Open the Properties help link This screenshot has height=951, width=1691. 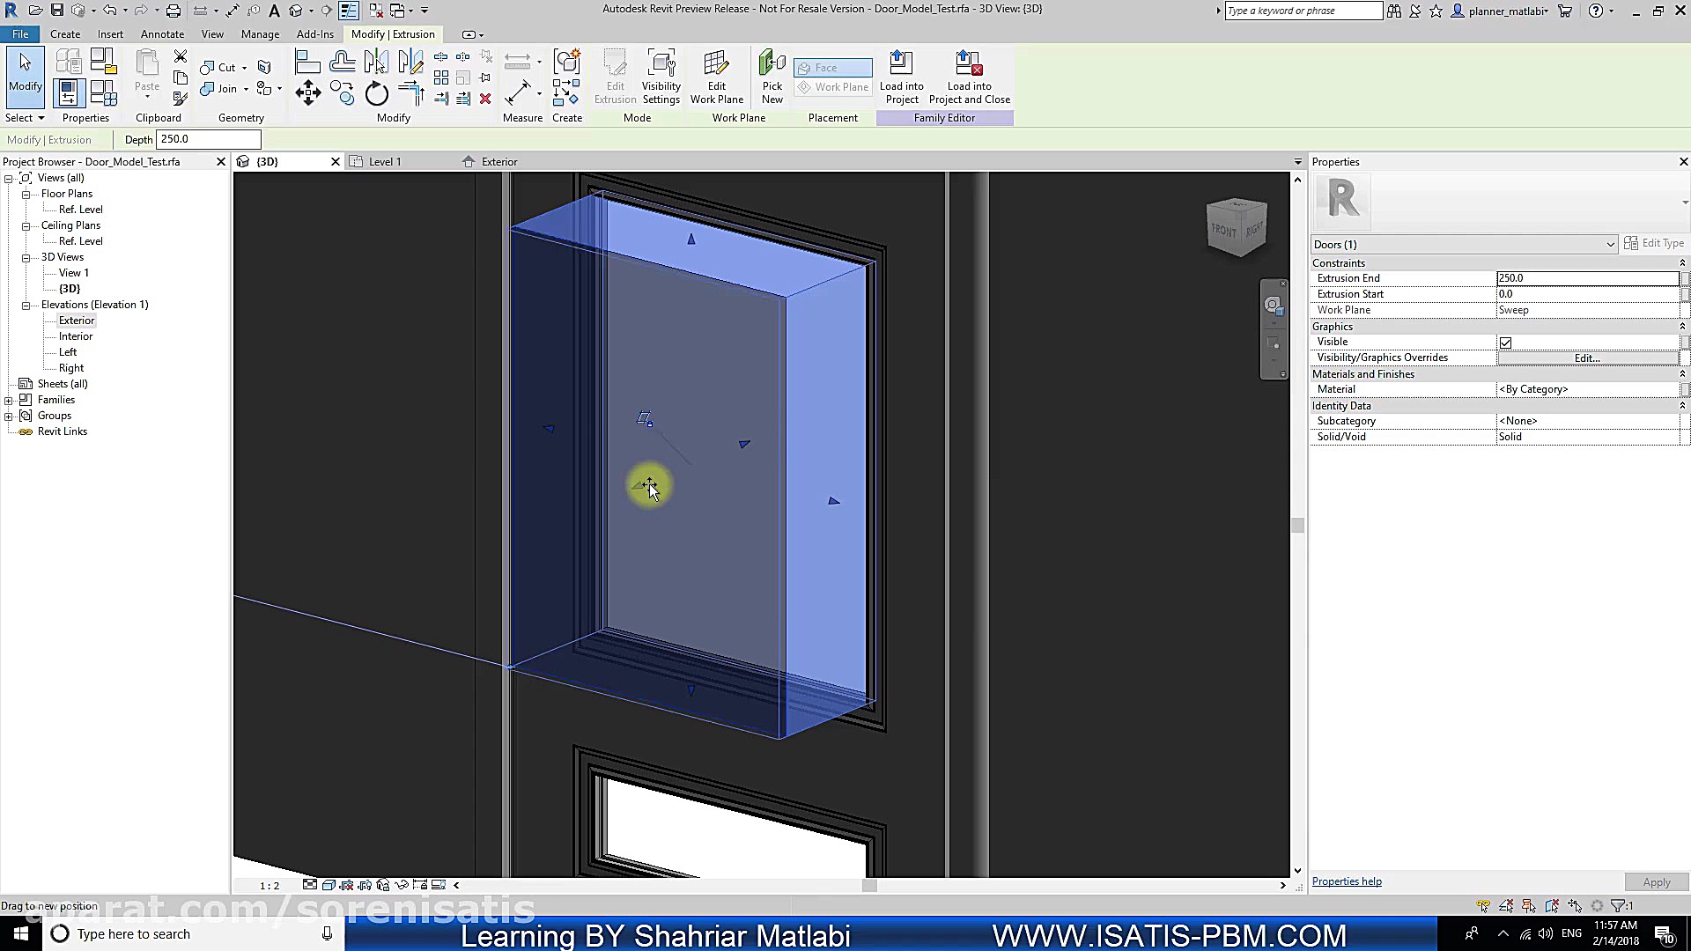1346,881
